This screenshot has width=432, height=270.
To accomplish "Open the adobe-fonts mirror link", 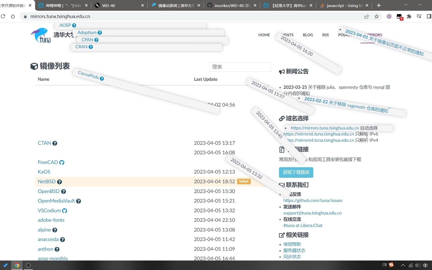I will tap(51, 220).
